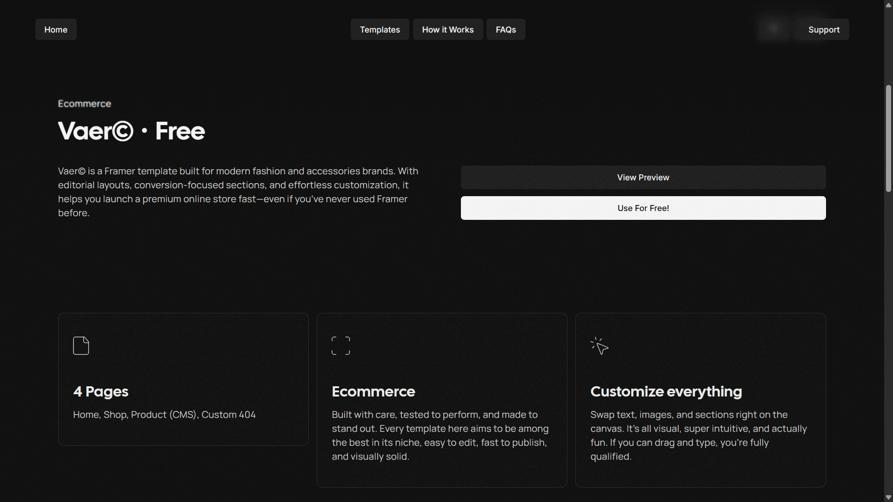Click the cursor click Customize icon

pos(599,346)
